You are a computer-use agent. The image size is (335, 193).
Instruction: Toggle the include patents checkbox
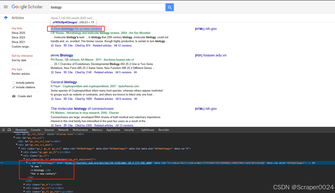[x=14, y=83]
